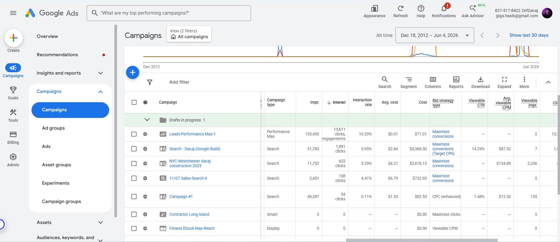Open Tools in the sidebar
Screen dimensions: 560x242
(13, 115)
